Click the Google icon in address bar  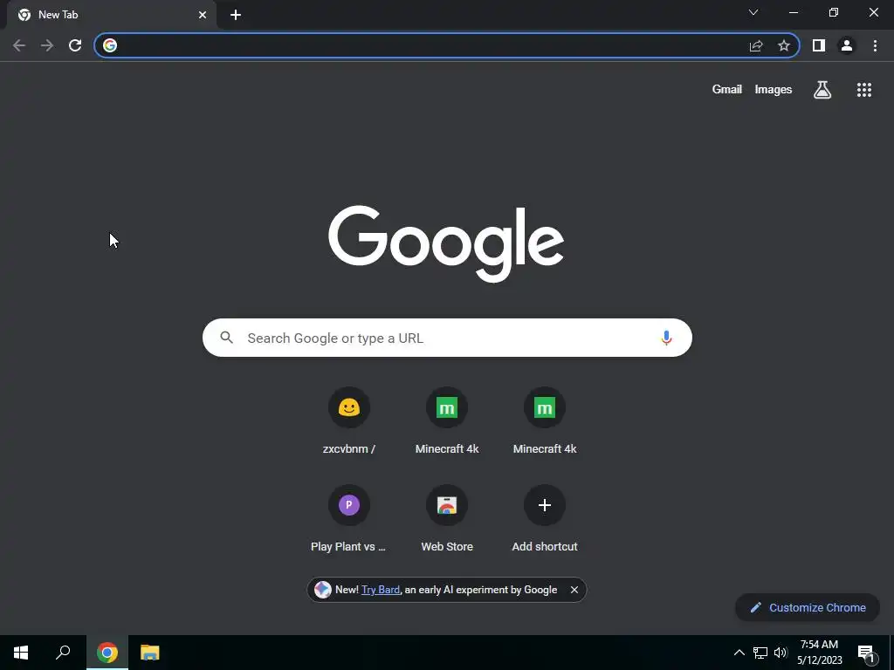coord(110,45)
